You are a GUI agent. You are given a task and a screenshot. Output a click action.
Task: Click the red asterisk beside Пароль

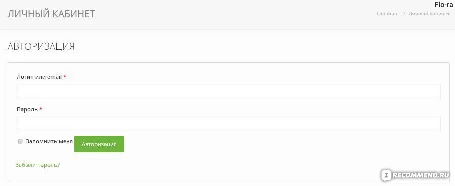coord(41,109)
